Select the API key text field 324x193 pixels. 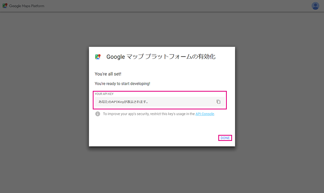pos(160,102)
